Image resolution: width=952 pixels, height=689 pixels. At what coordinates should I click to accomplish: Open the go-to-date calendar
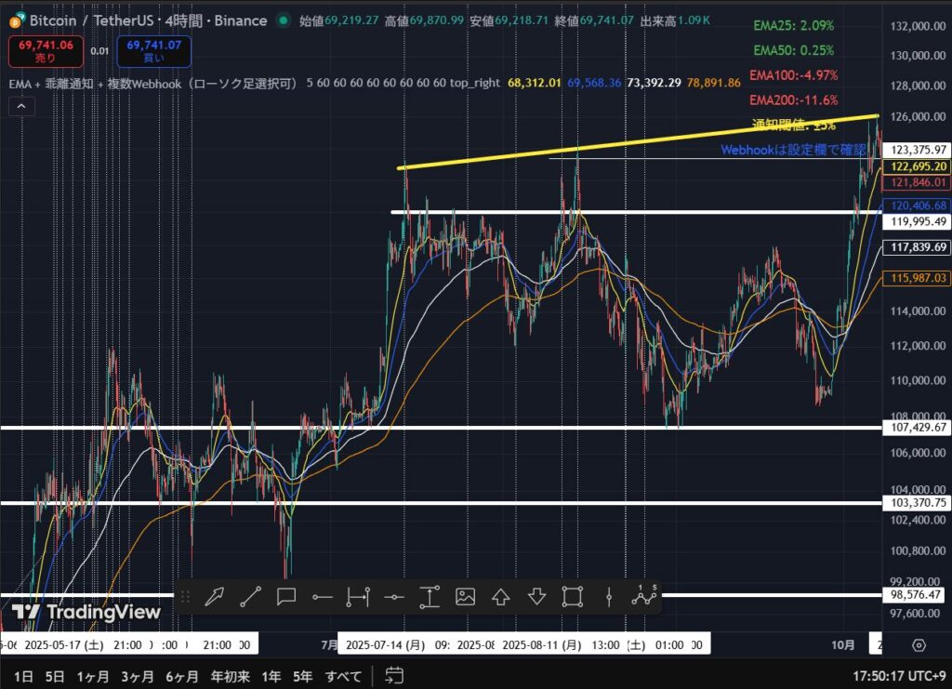point(393,675)
